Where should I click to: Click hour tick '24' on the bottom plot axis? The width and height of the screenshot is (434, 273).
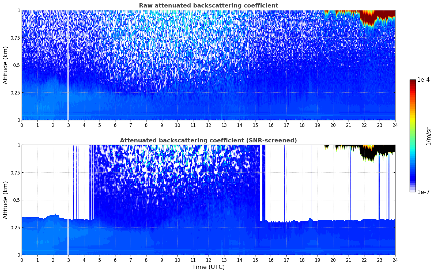point(395,260)
